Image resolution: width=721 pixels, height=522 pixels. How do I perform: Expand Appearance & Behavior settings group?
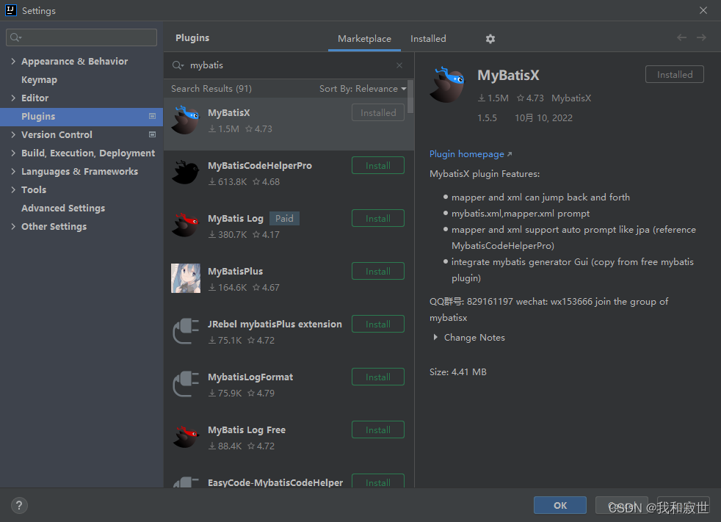13,61
